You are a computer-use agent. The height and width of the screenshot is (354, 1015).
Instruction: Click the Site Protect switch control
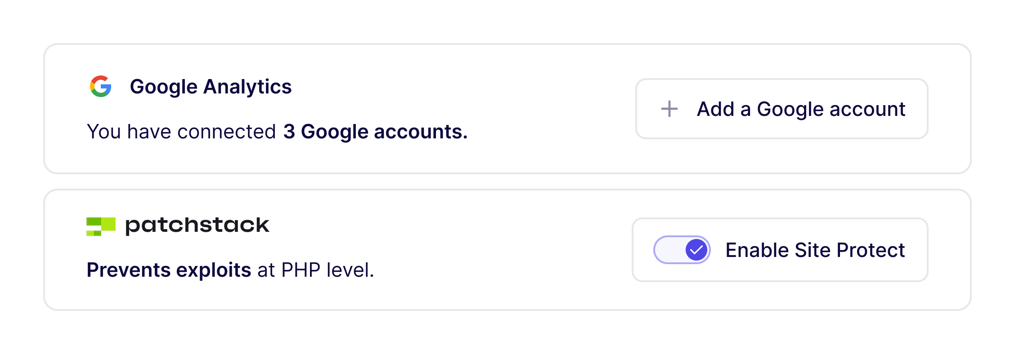[682, 250]
